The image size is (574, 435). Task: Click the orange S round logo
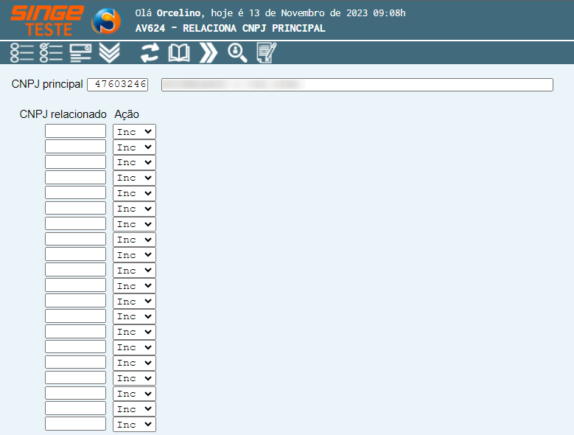105,21
